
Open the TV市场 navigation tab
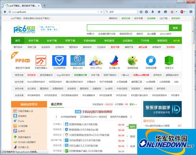click(145, 40)
